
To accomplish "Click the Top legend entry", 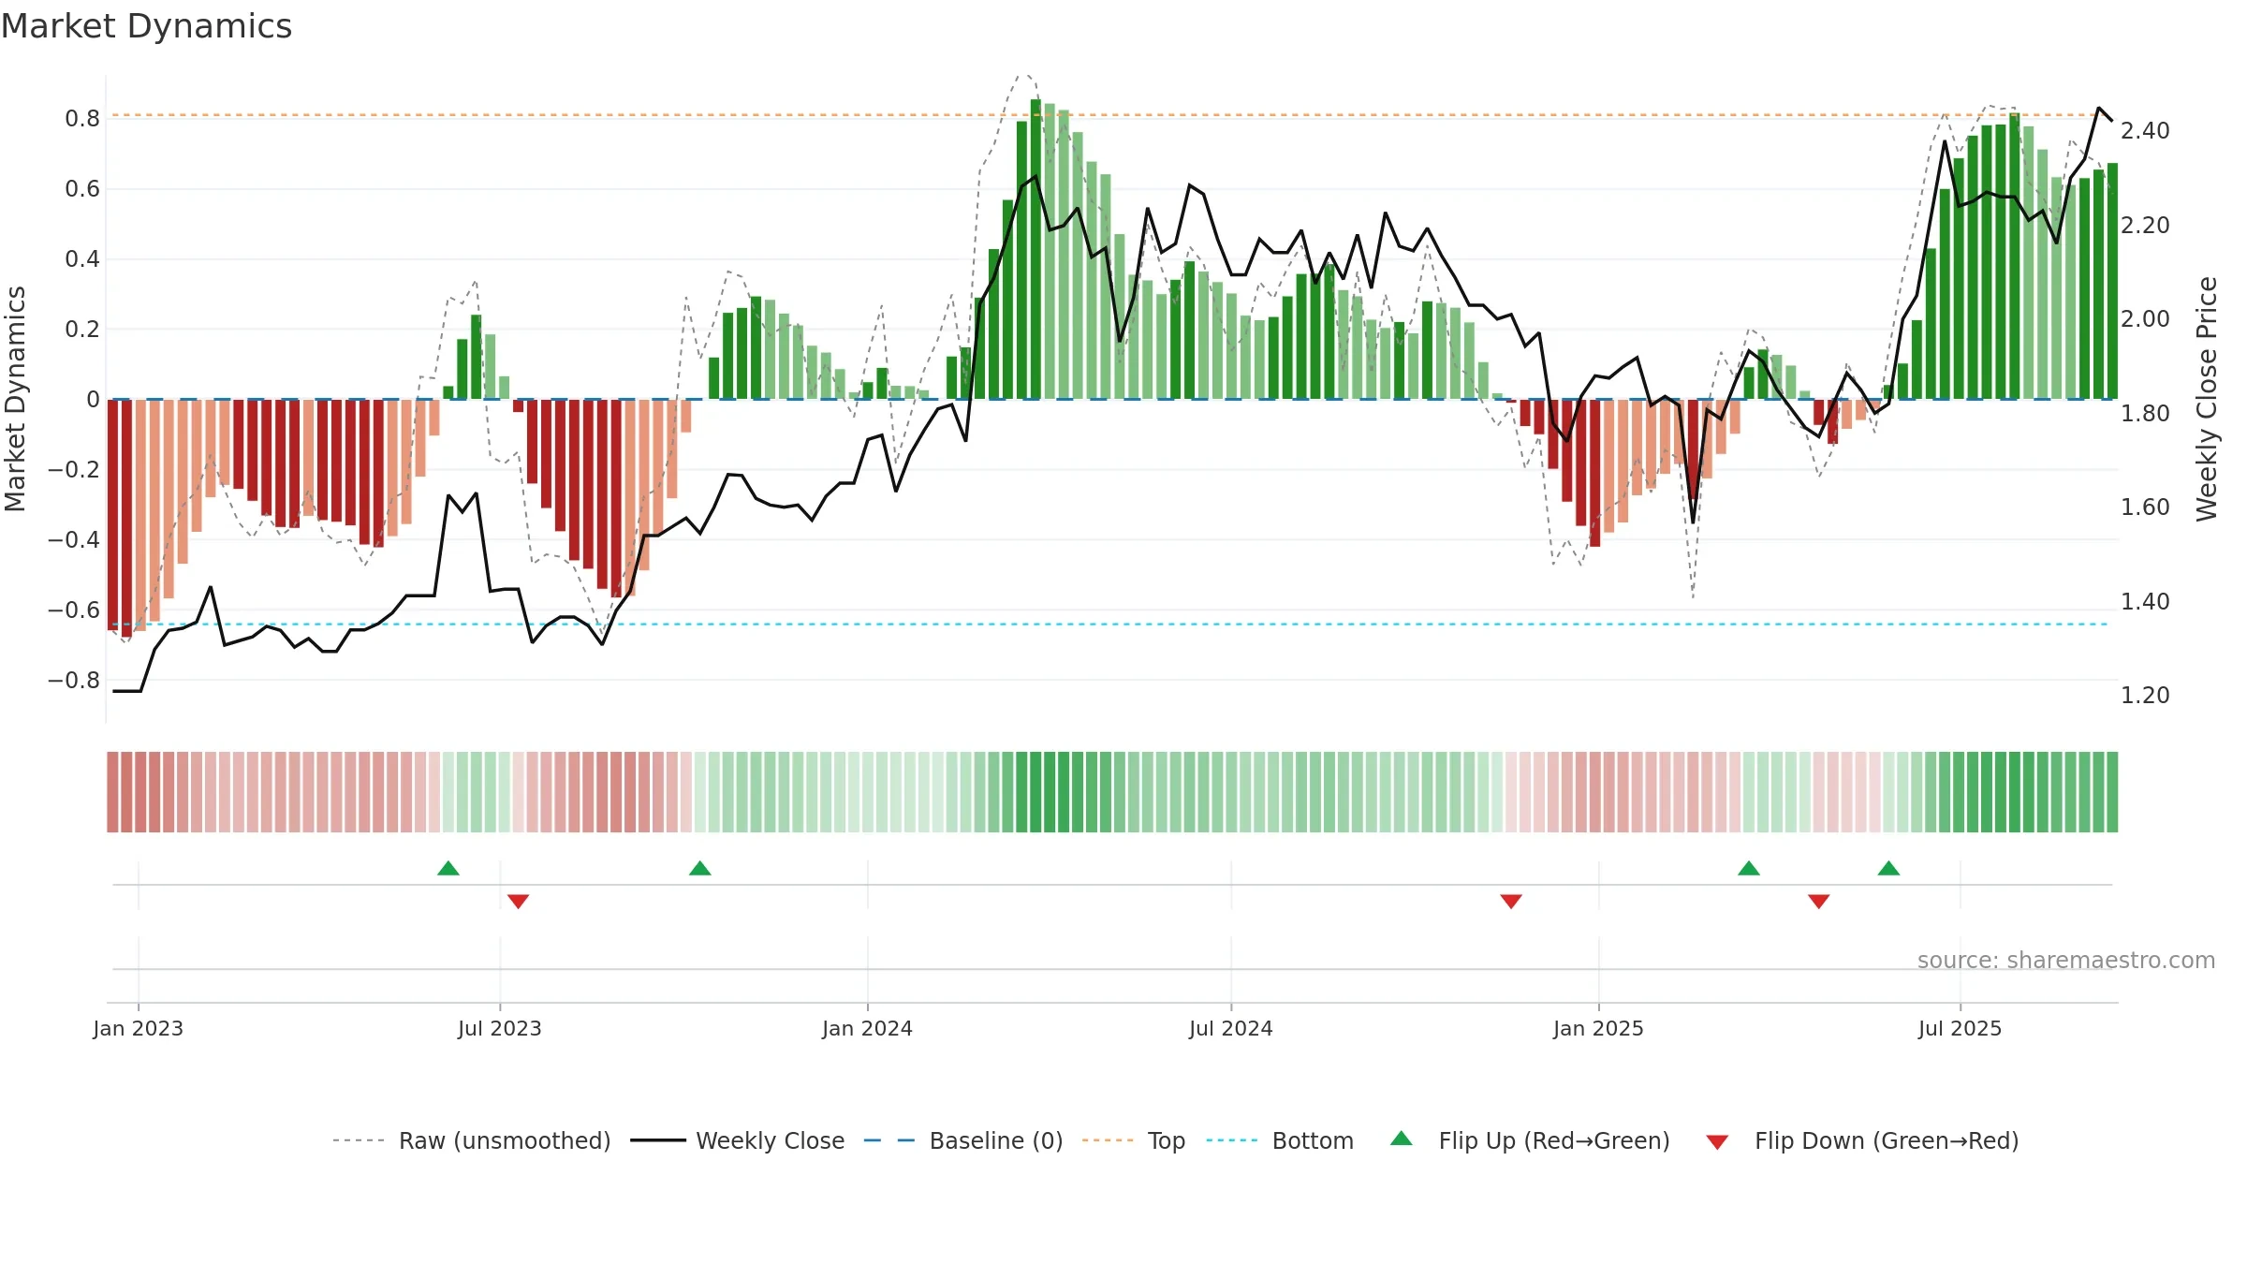I will [1134, 1140].
